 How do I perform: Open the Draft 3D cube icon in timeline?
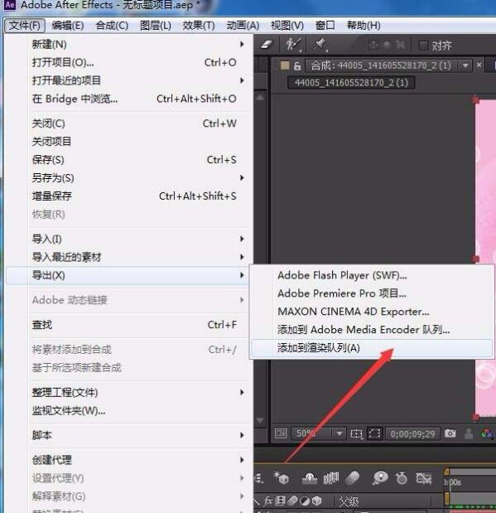click(x=282, y=478)
